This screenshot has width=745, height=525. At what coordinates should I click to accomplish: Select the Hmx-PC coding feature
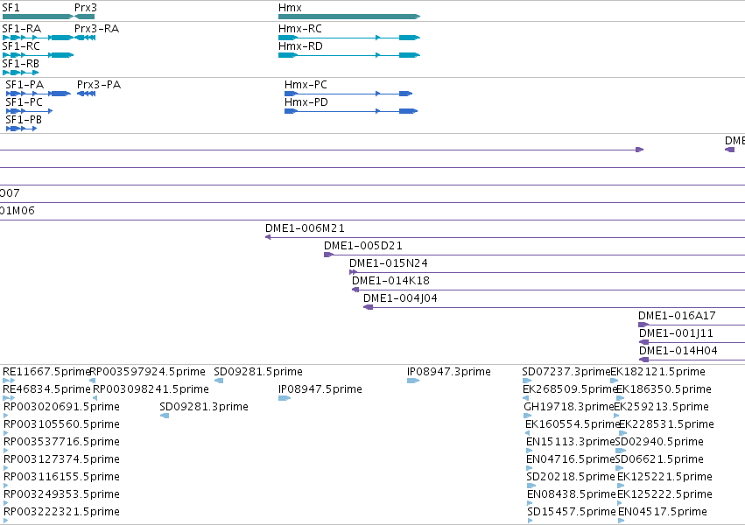(348, 94)
